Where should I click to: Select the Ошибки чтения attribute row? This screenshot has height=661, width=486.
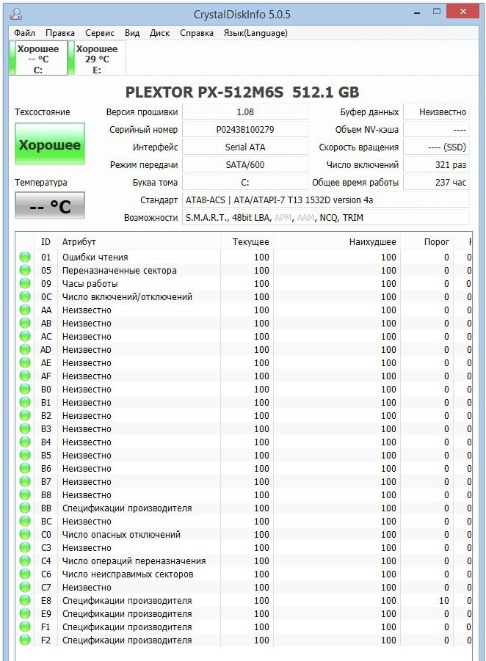point(244,258)
